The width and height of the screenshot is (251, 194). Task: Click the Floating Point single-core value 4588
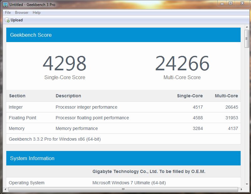tap(198, 118)
